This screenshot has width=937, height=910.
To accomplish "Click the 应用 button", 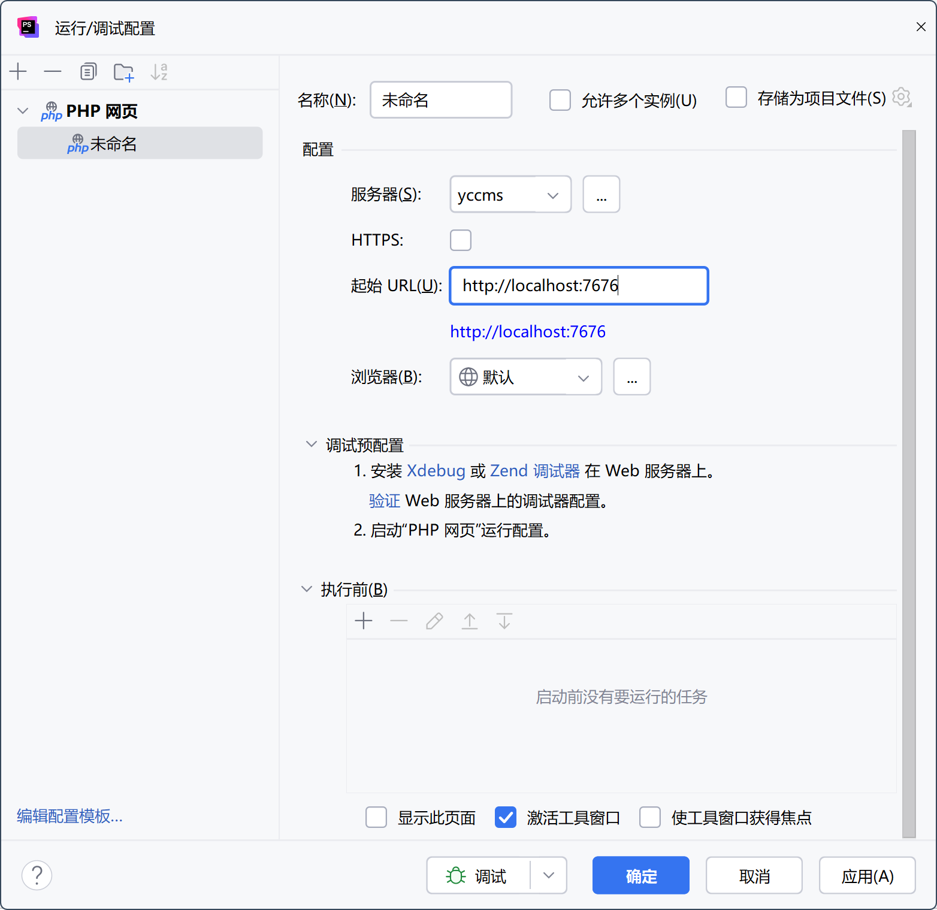I will (867, 875).
